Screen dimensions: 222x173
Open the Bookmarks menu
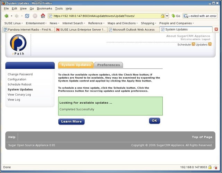44,8
